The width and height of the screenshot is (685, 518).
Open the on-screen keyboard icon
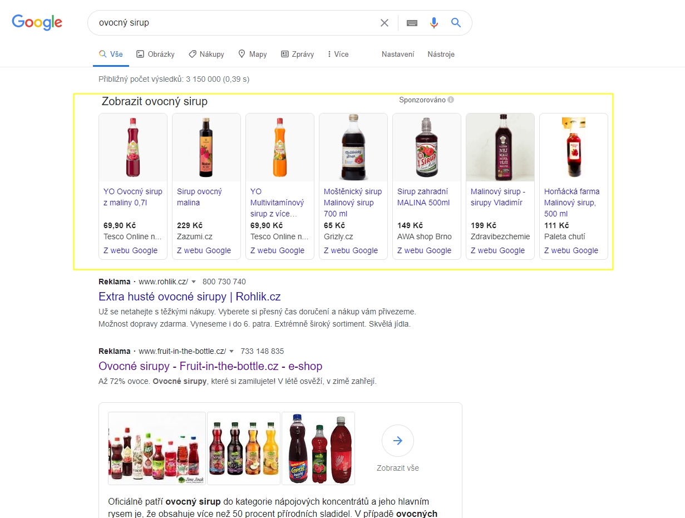coord(412,23)
